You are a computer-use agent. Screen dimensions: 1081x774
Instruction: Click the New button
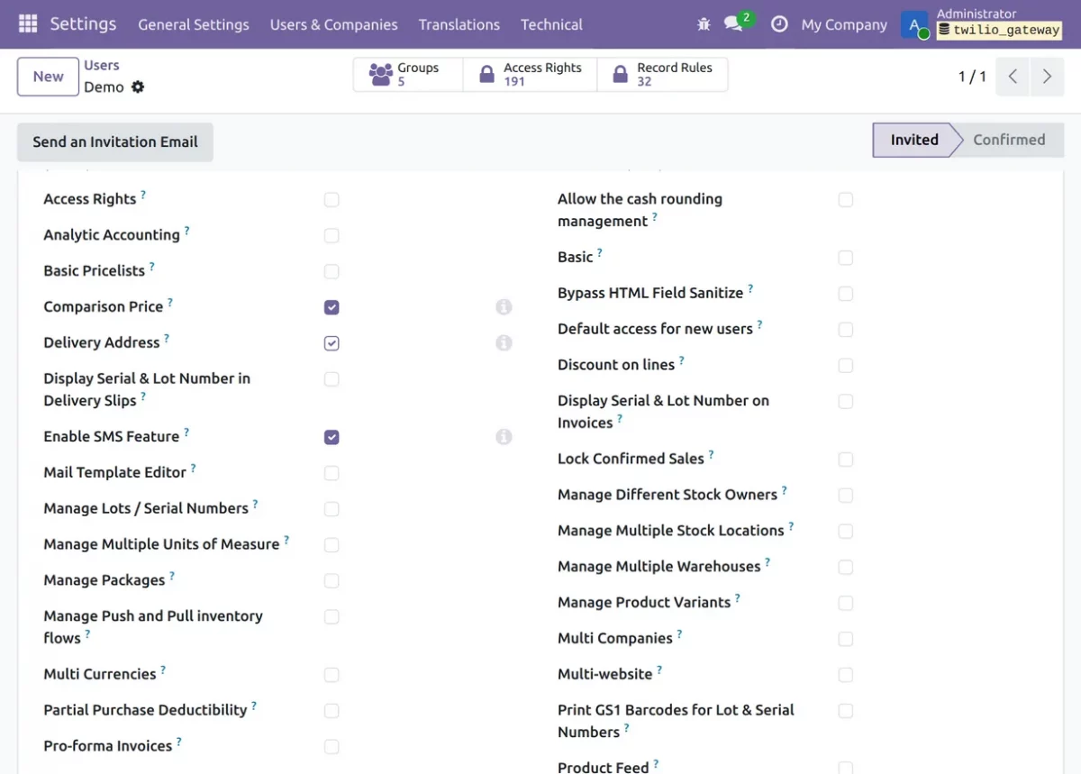coord(48,77)
